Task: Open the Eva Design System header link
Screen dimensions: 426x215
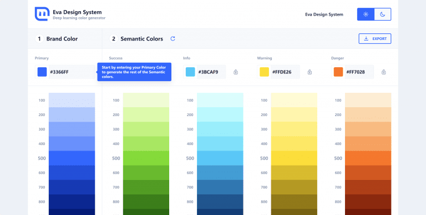Action: click(324, 14)
